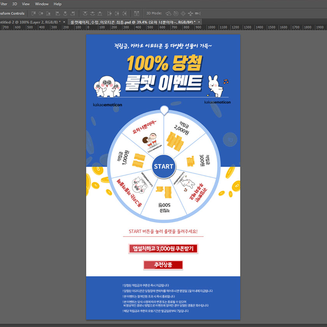Click the notice line 당첨된 적립금과 쿠폰은 즉시 지급됩니다
The height and width of the screenshot is (327, 327).
[146, 285]
